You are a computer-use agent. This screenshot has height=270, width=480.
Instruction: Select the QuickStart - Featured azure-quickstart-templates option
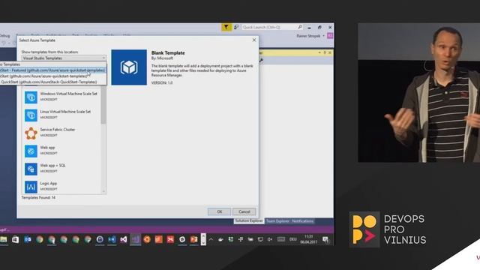click(53, 70)
